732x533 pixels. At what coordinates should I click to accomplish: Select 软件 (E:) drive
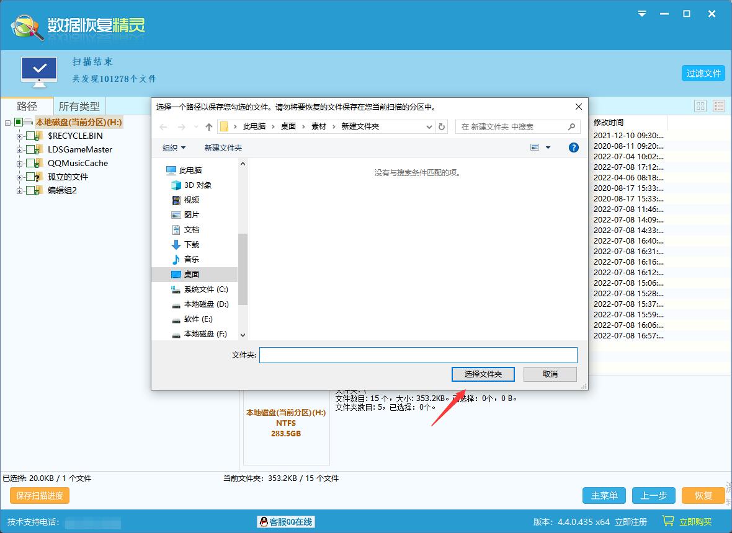pos(192,319)
